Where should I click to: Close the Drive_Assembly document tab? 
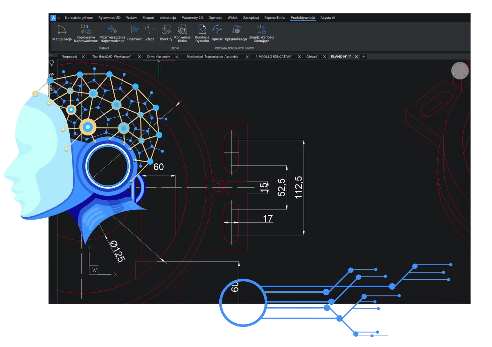pos(177,57)
